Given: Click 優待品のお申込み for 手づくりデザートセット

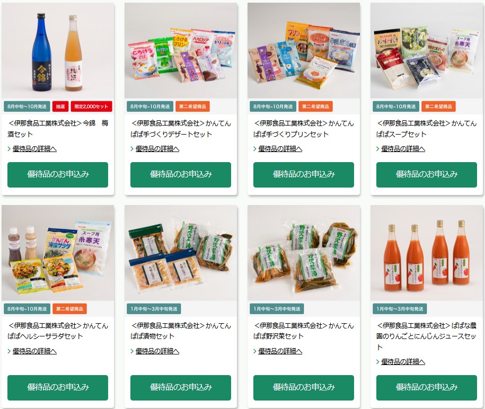Looking at the screenshot, I should point(181,175).
